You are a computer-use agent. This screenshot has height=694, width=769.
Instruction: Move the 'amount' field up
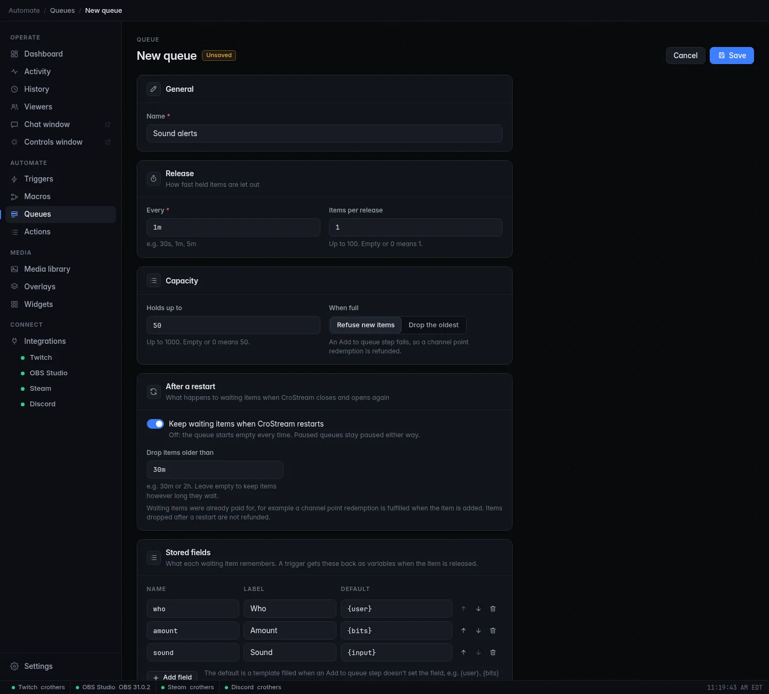coord(464,630)
